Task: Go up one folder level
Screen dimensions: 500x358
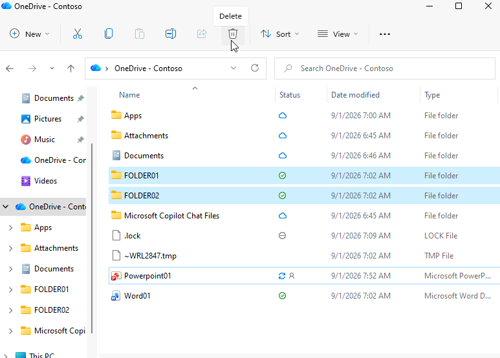Action: click(x=71, y=68)
